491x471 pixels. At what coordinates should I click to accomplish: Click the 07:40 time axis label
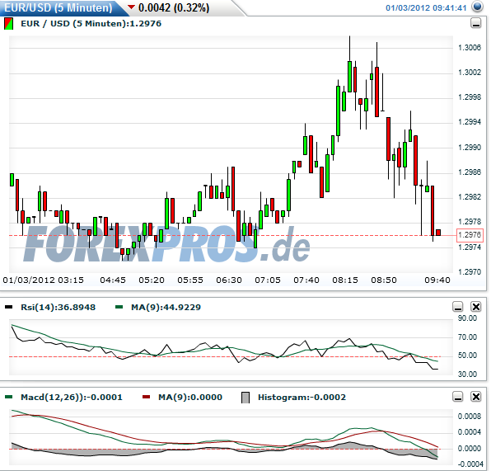coord(306,280)
